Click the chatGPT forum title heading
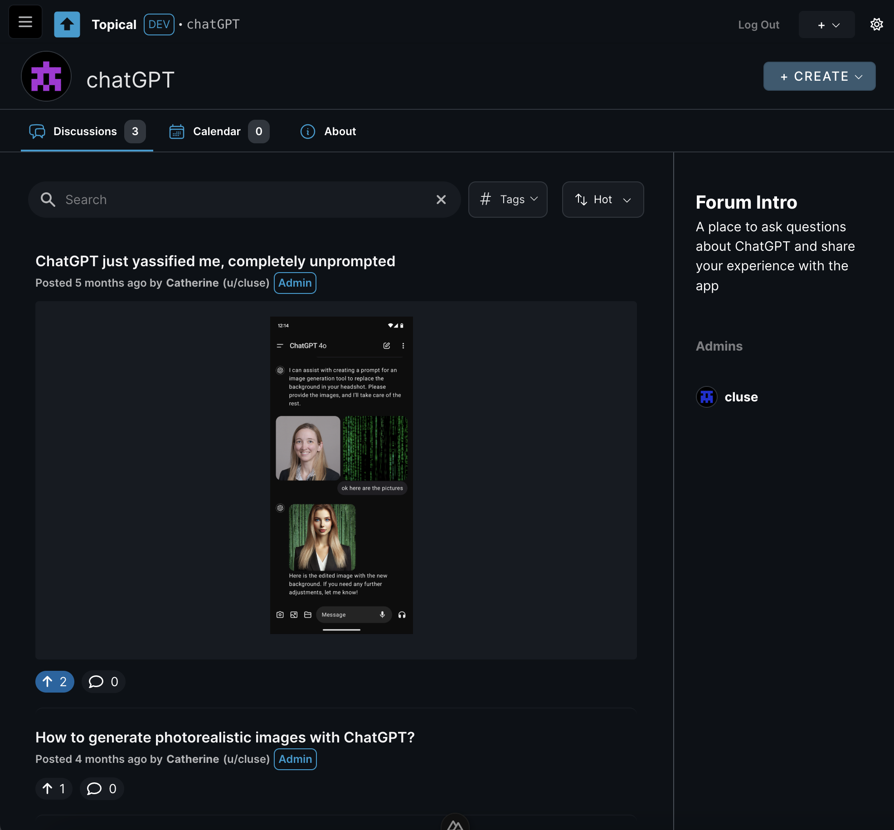Screen dimensions: 894x830 131,80
